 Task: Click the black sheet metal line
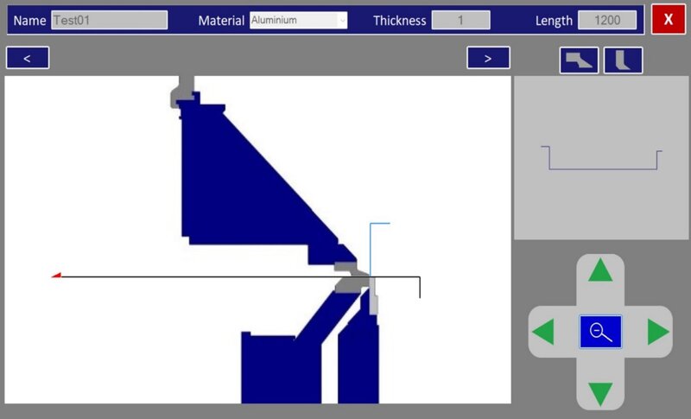pyautogui.click(x=216, y=277)
